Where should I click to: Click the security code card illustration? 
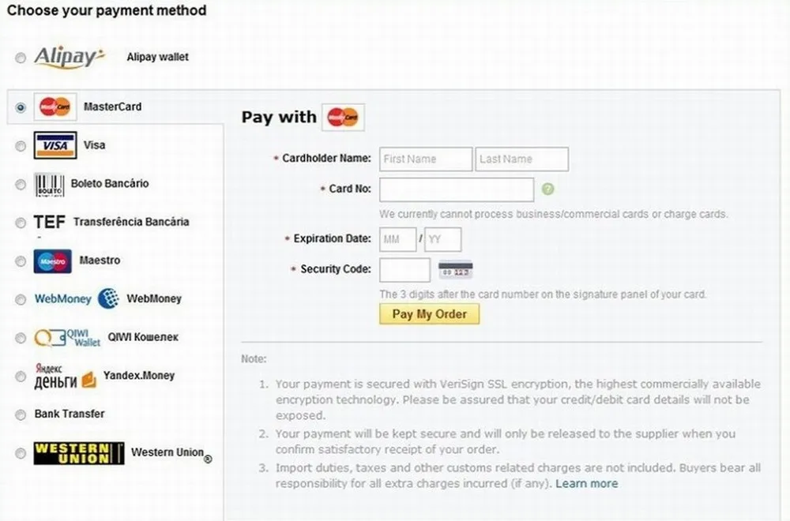coord(456,270)
